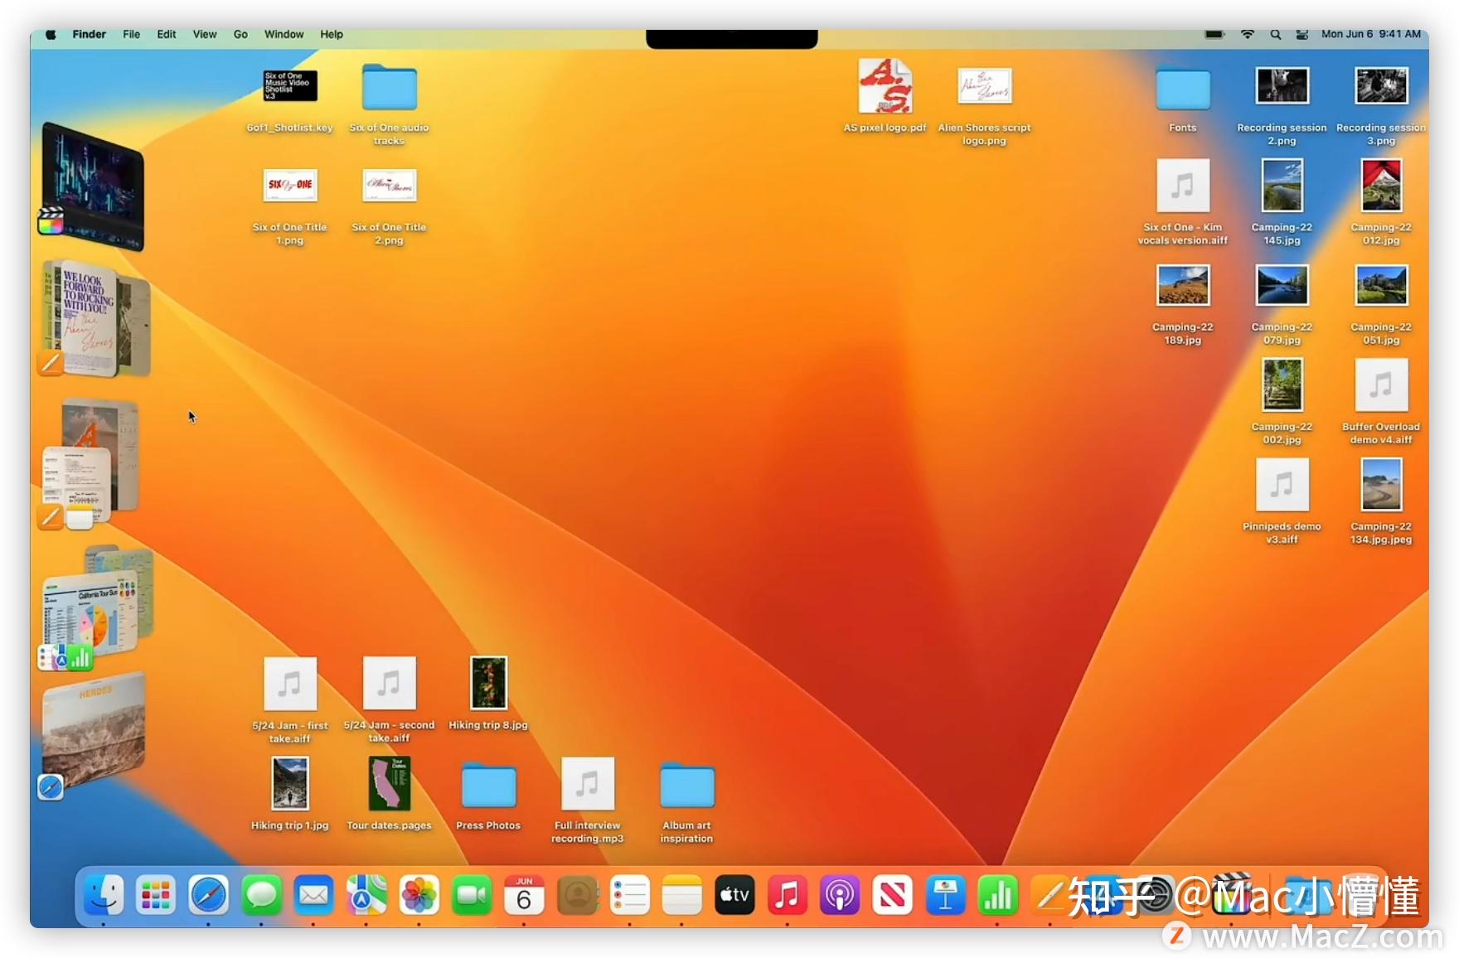Open Photos app in the Dock
The image size is (1459, 958).
click(419, 895)
